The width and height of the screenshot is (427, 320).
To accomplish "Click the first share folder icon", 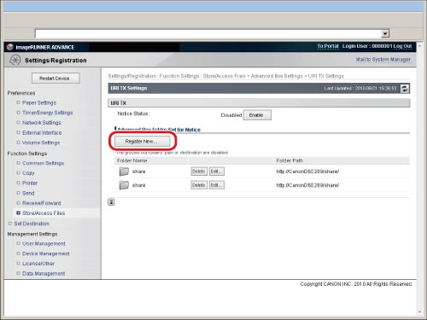I will pos(124,172).
